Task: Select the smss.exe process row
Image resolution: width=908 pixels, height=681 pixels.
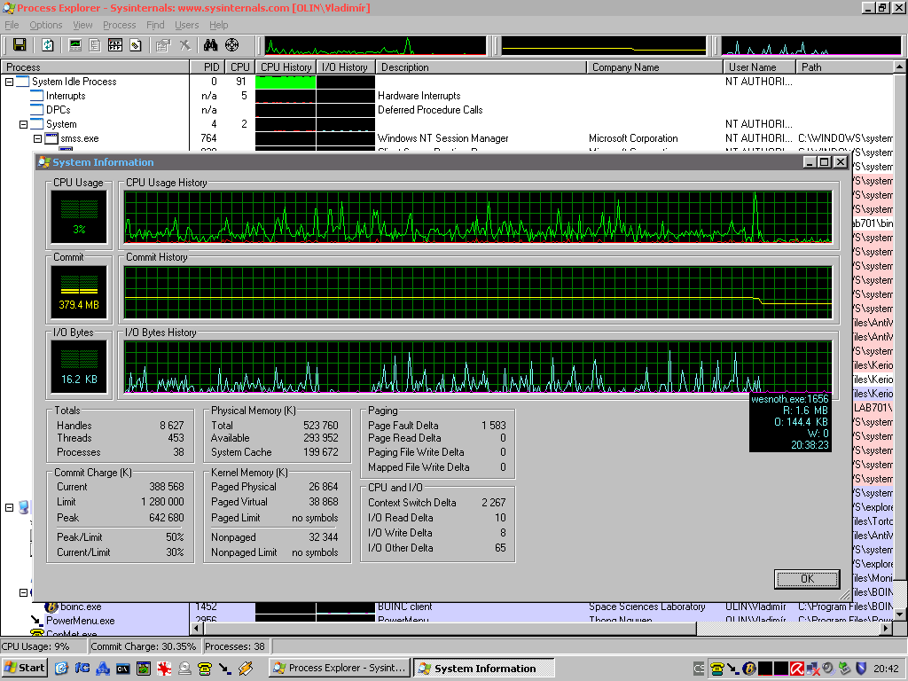Action: (x=447, y=138)
